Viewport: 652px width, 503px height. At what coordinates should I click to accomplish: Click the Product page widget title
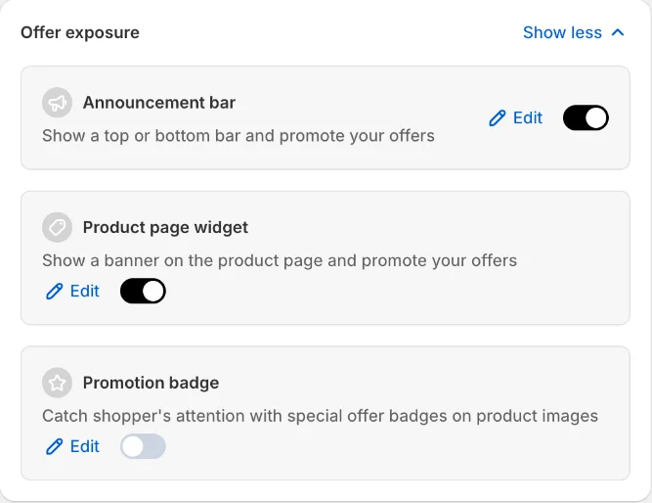pyautogui.click(x=165, y=227)
